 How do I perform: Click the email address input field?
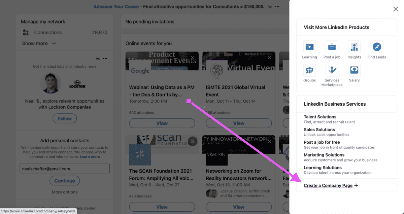[x=65, y=169]
